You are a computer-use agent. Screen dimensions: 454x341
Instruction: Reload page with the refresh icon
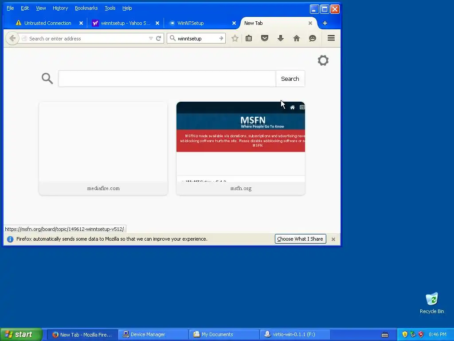pyautogui.click(x=158, y=38)
